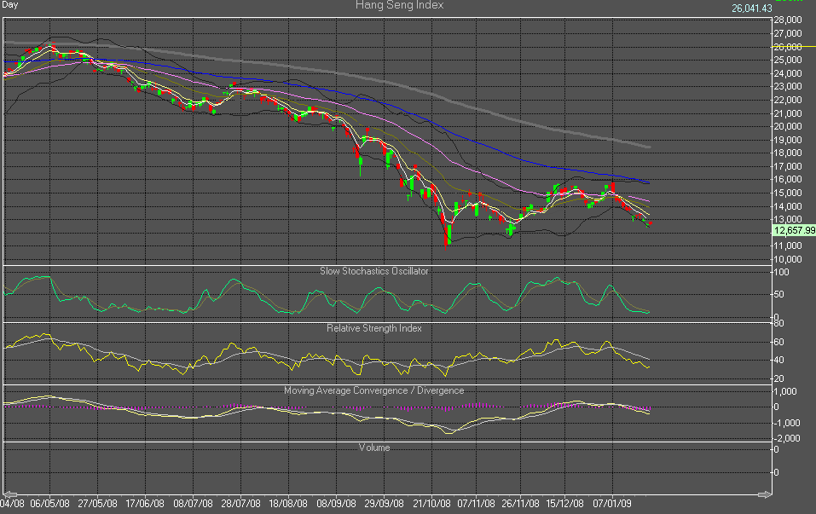Select the "Relative Strength Index" panel title
This screenshot has height=514, width=816.
[x=374, y=328]
